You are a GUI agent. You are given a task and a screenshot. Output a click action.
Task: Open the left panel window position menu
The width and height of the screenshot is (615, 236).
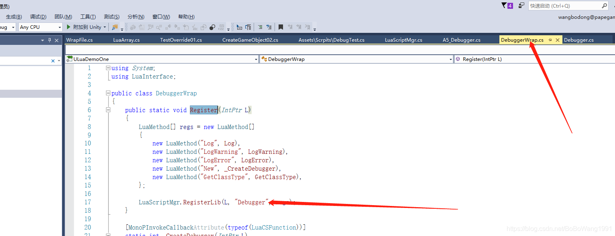coord(43,40)
